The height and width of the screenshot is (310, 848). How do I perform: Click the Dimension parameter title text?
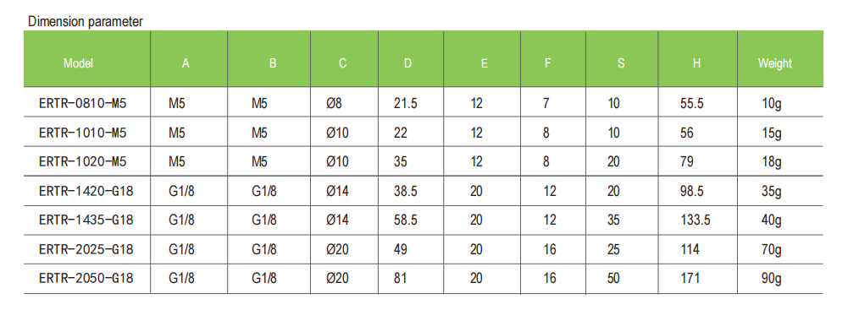pos(86,22)
